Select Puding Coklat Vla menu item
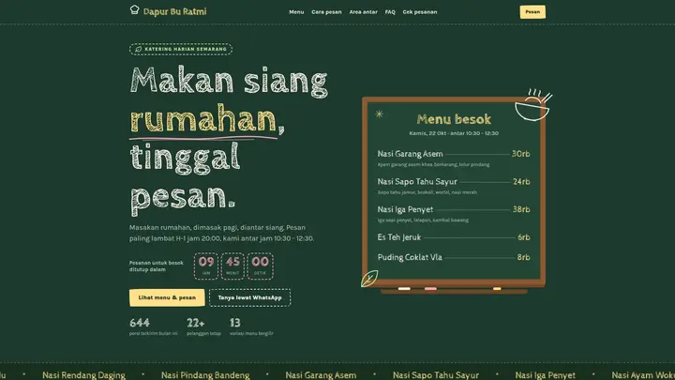This screenshot has height=380, width=675. (454, 257)
